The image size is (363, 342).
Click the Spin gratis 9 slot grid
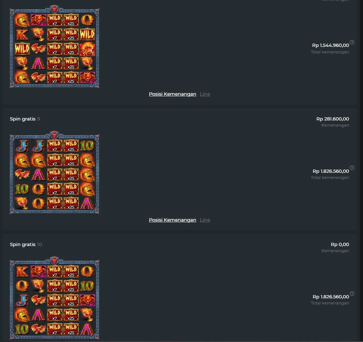tap(54, 172)
